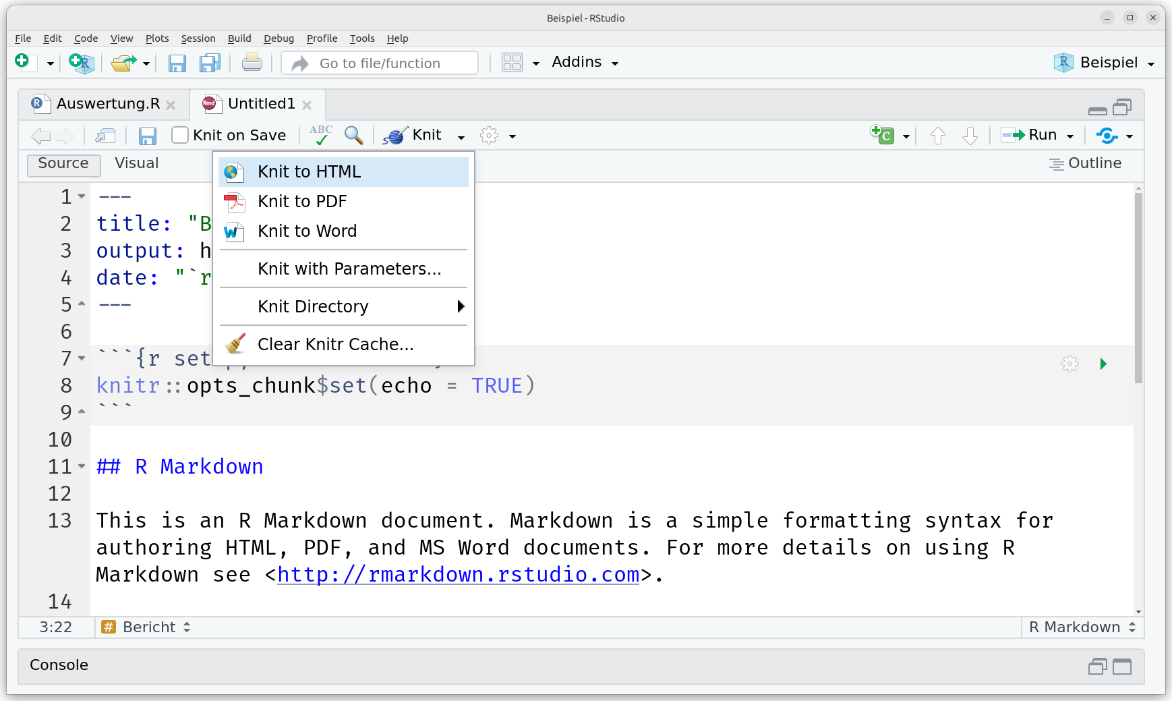Restore the Console pane
Viewport: 1172px width, 701px height.
point(1097,667)
